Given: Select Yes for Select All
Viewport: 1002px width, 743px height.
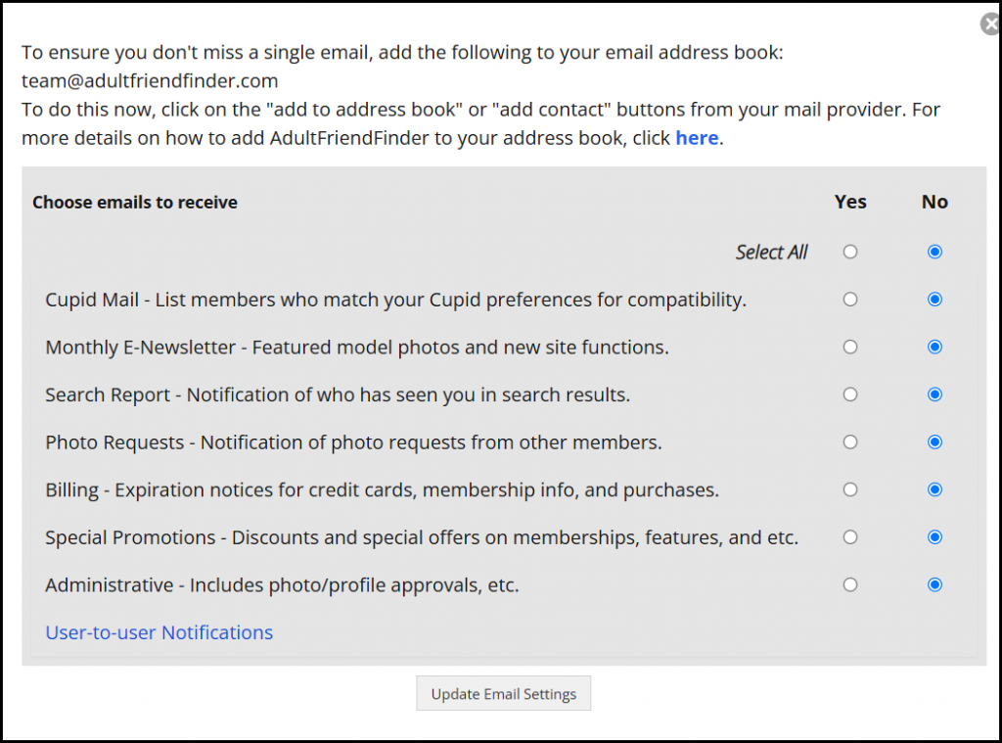Looking at the screenshot, I should [x=850, y=252].
